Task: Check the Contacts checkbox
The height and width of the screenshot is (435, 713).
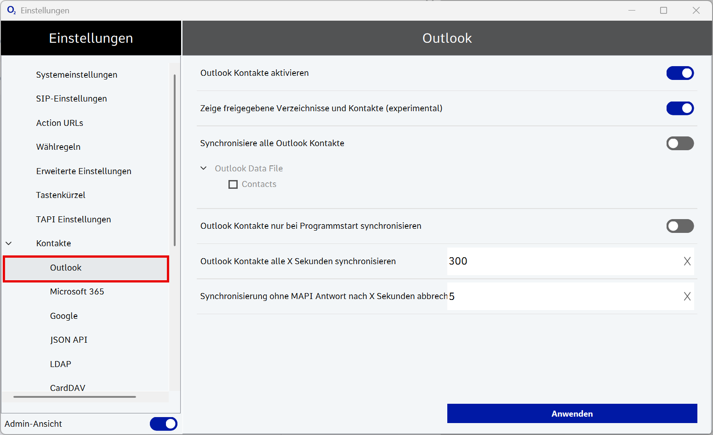Action: pyautogui.click(x=233, y=185)
